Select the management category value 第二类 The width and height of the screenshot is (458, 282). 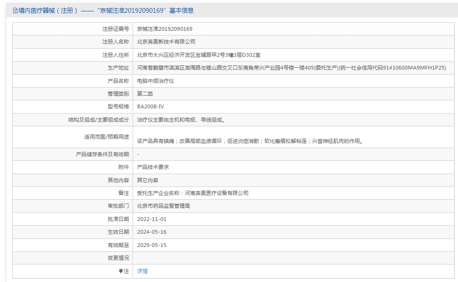(x=145, y=94)
